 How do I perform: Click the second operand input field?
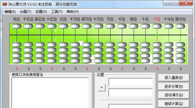pos(131,93)
